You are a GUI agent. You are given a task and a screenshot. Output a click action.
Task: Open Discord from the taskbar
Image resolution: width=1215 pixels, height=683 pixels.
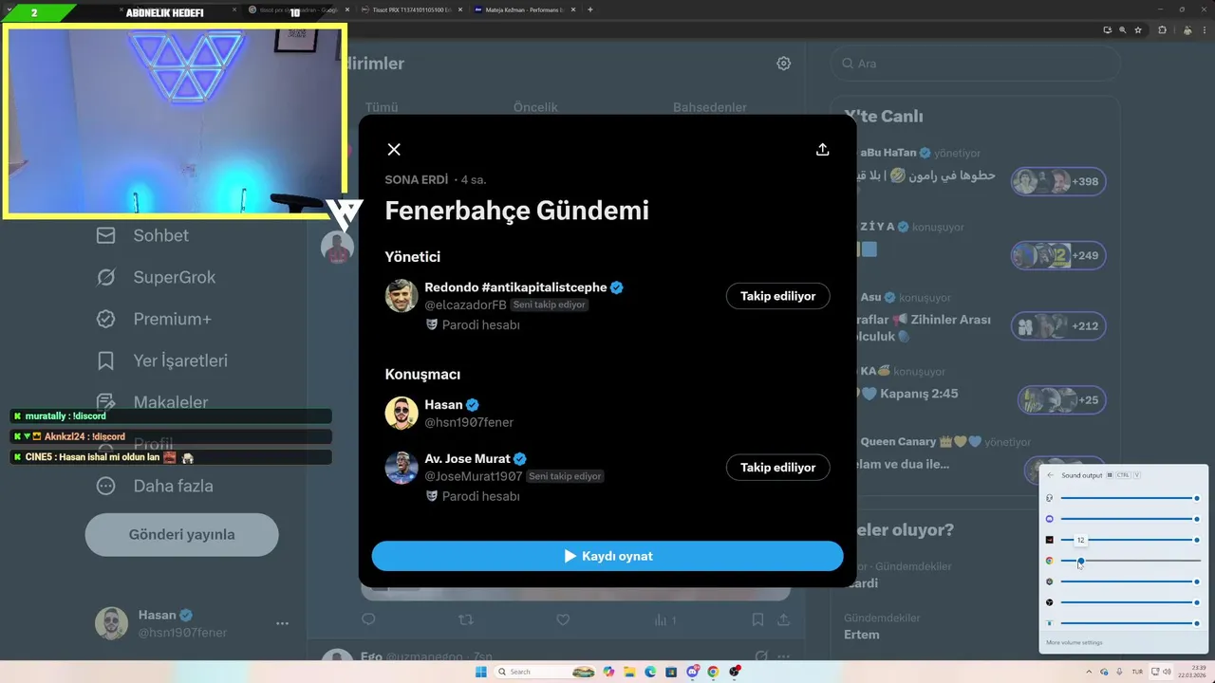click(693, 672)
